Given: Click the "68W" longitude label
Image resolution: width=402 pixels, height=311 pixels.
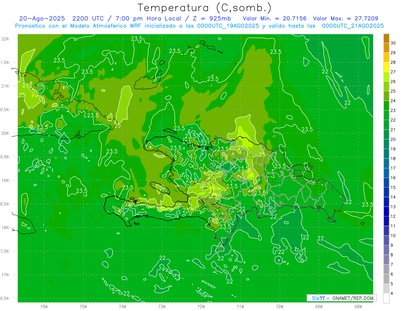Looking at the screenshot, I should pos(358,306).
